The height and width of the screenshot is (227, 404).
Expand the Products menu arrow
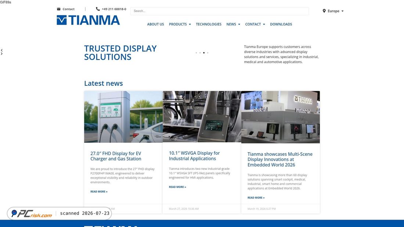click(x=190, y=25)
